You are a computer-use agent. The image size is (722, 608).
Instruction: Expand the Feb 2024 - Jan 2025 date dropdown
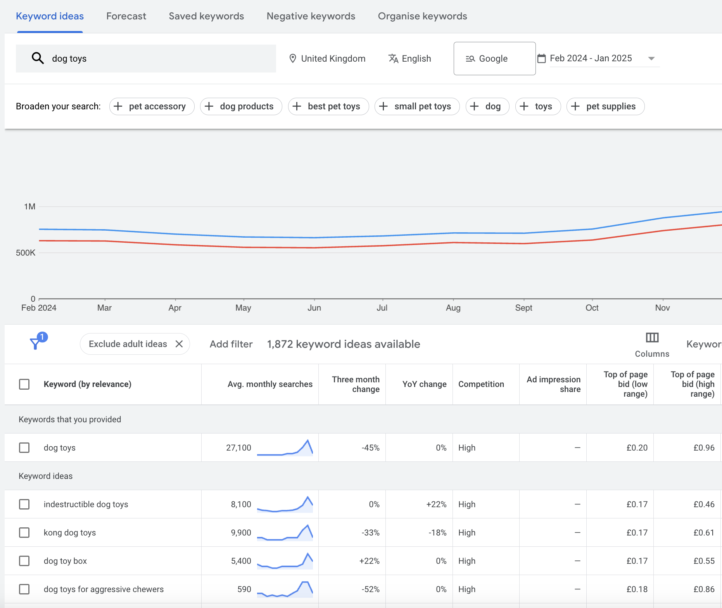pyautogui.click(x=651, y=58)
